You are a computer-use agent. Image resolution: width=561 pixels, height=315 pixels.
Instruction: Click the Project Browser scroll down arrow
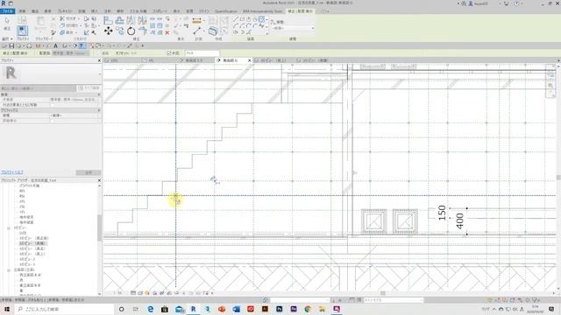click(99, 294)
